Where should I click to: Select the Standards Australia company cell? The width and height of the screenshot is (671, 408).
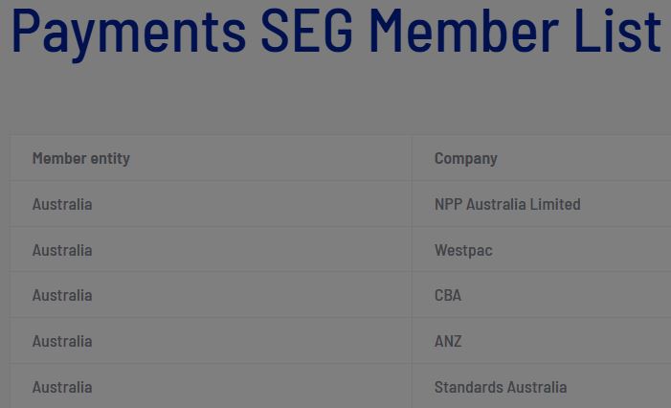point(500,387)
